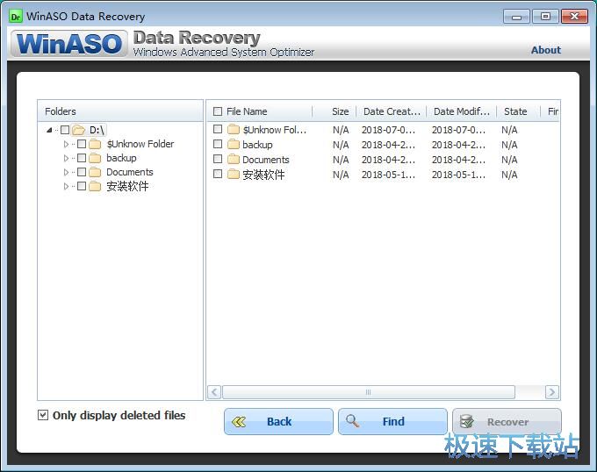Select D:\ label in Folders tree

(97, 130)
